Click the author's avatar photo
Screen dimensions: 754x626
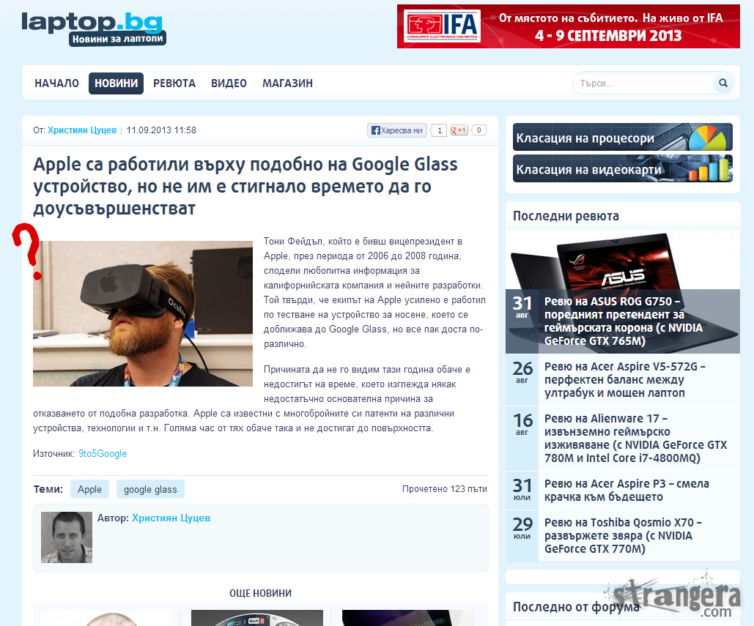click(67, 537)
